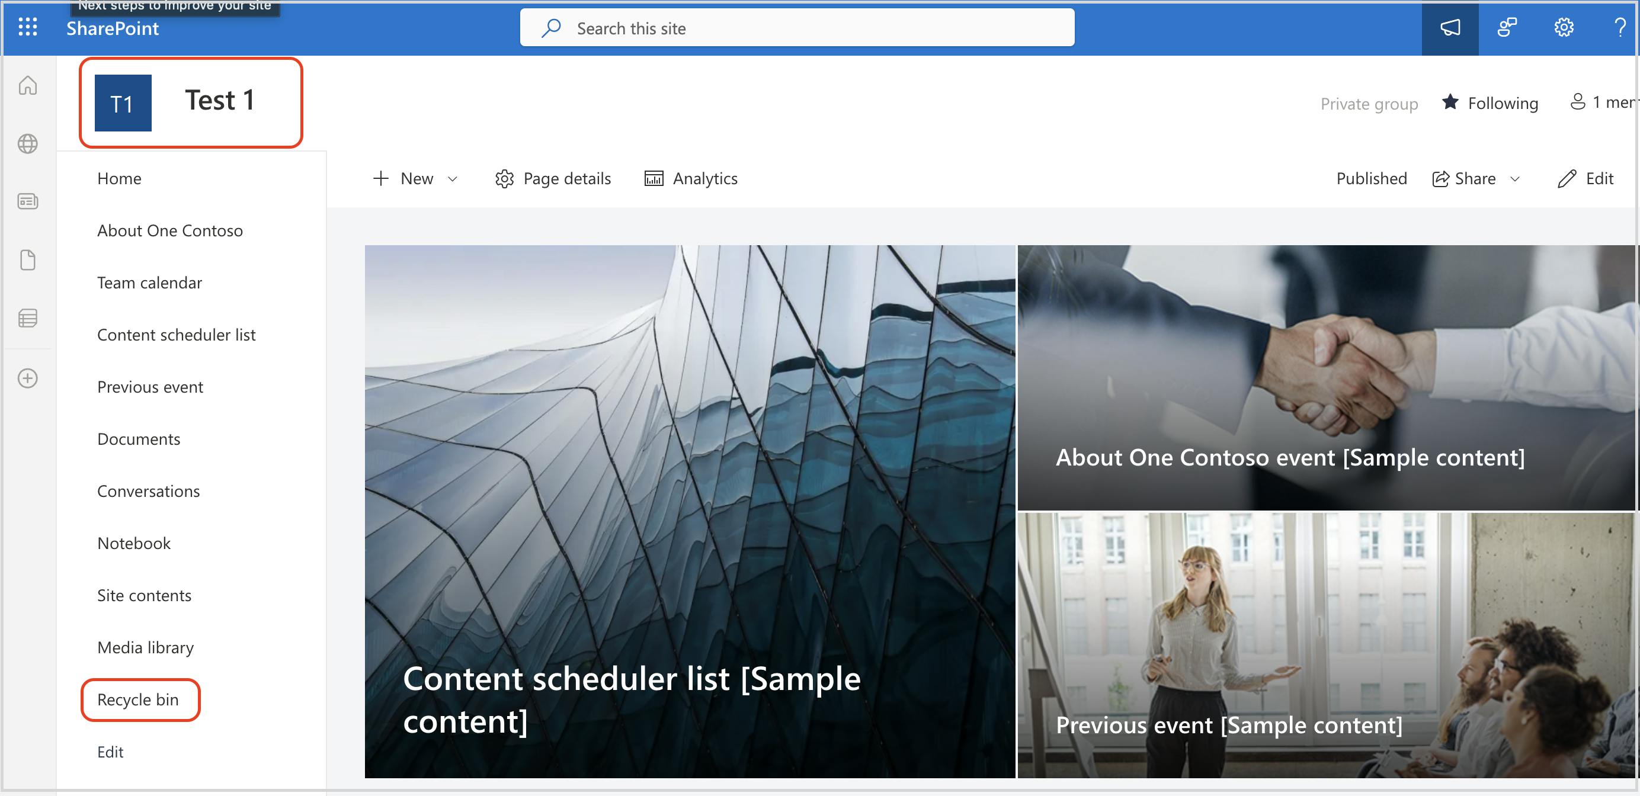Image resolution: width=1640 pixels, height=796 pixels.
Task: Open the Recycle bin navigation item
Action: (x=138, y=699)
